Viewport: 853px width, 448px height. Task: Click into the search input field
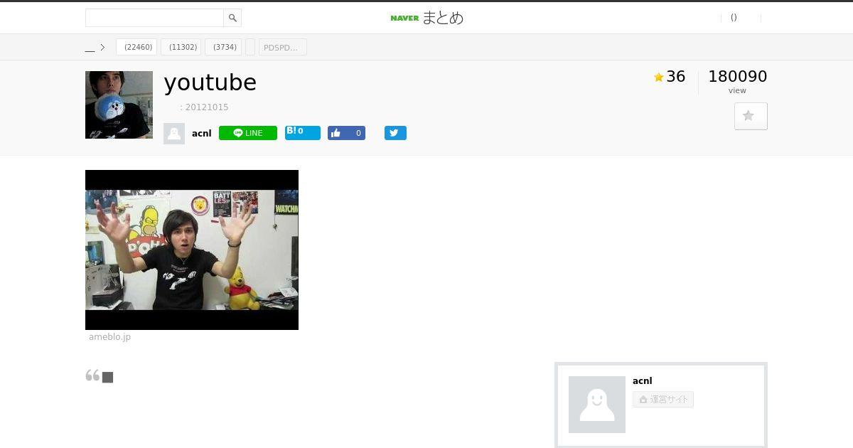(x=155, y=18)
